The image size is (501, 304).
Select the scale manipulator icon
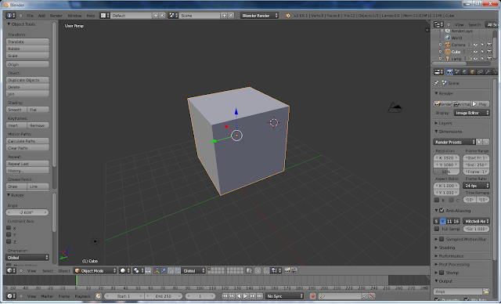click(178, 271)
